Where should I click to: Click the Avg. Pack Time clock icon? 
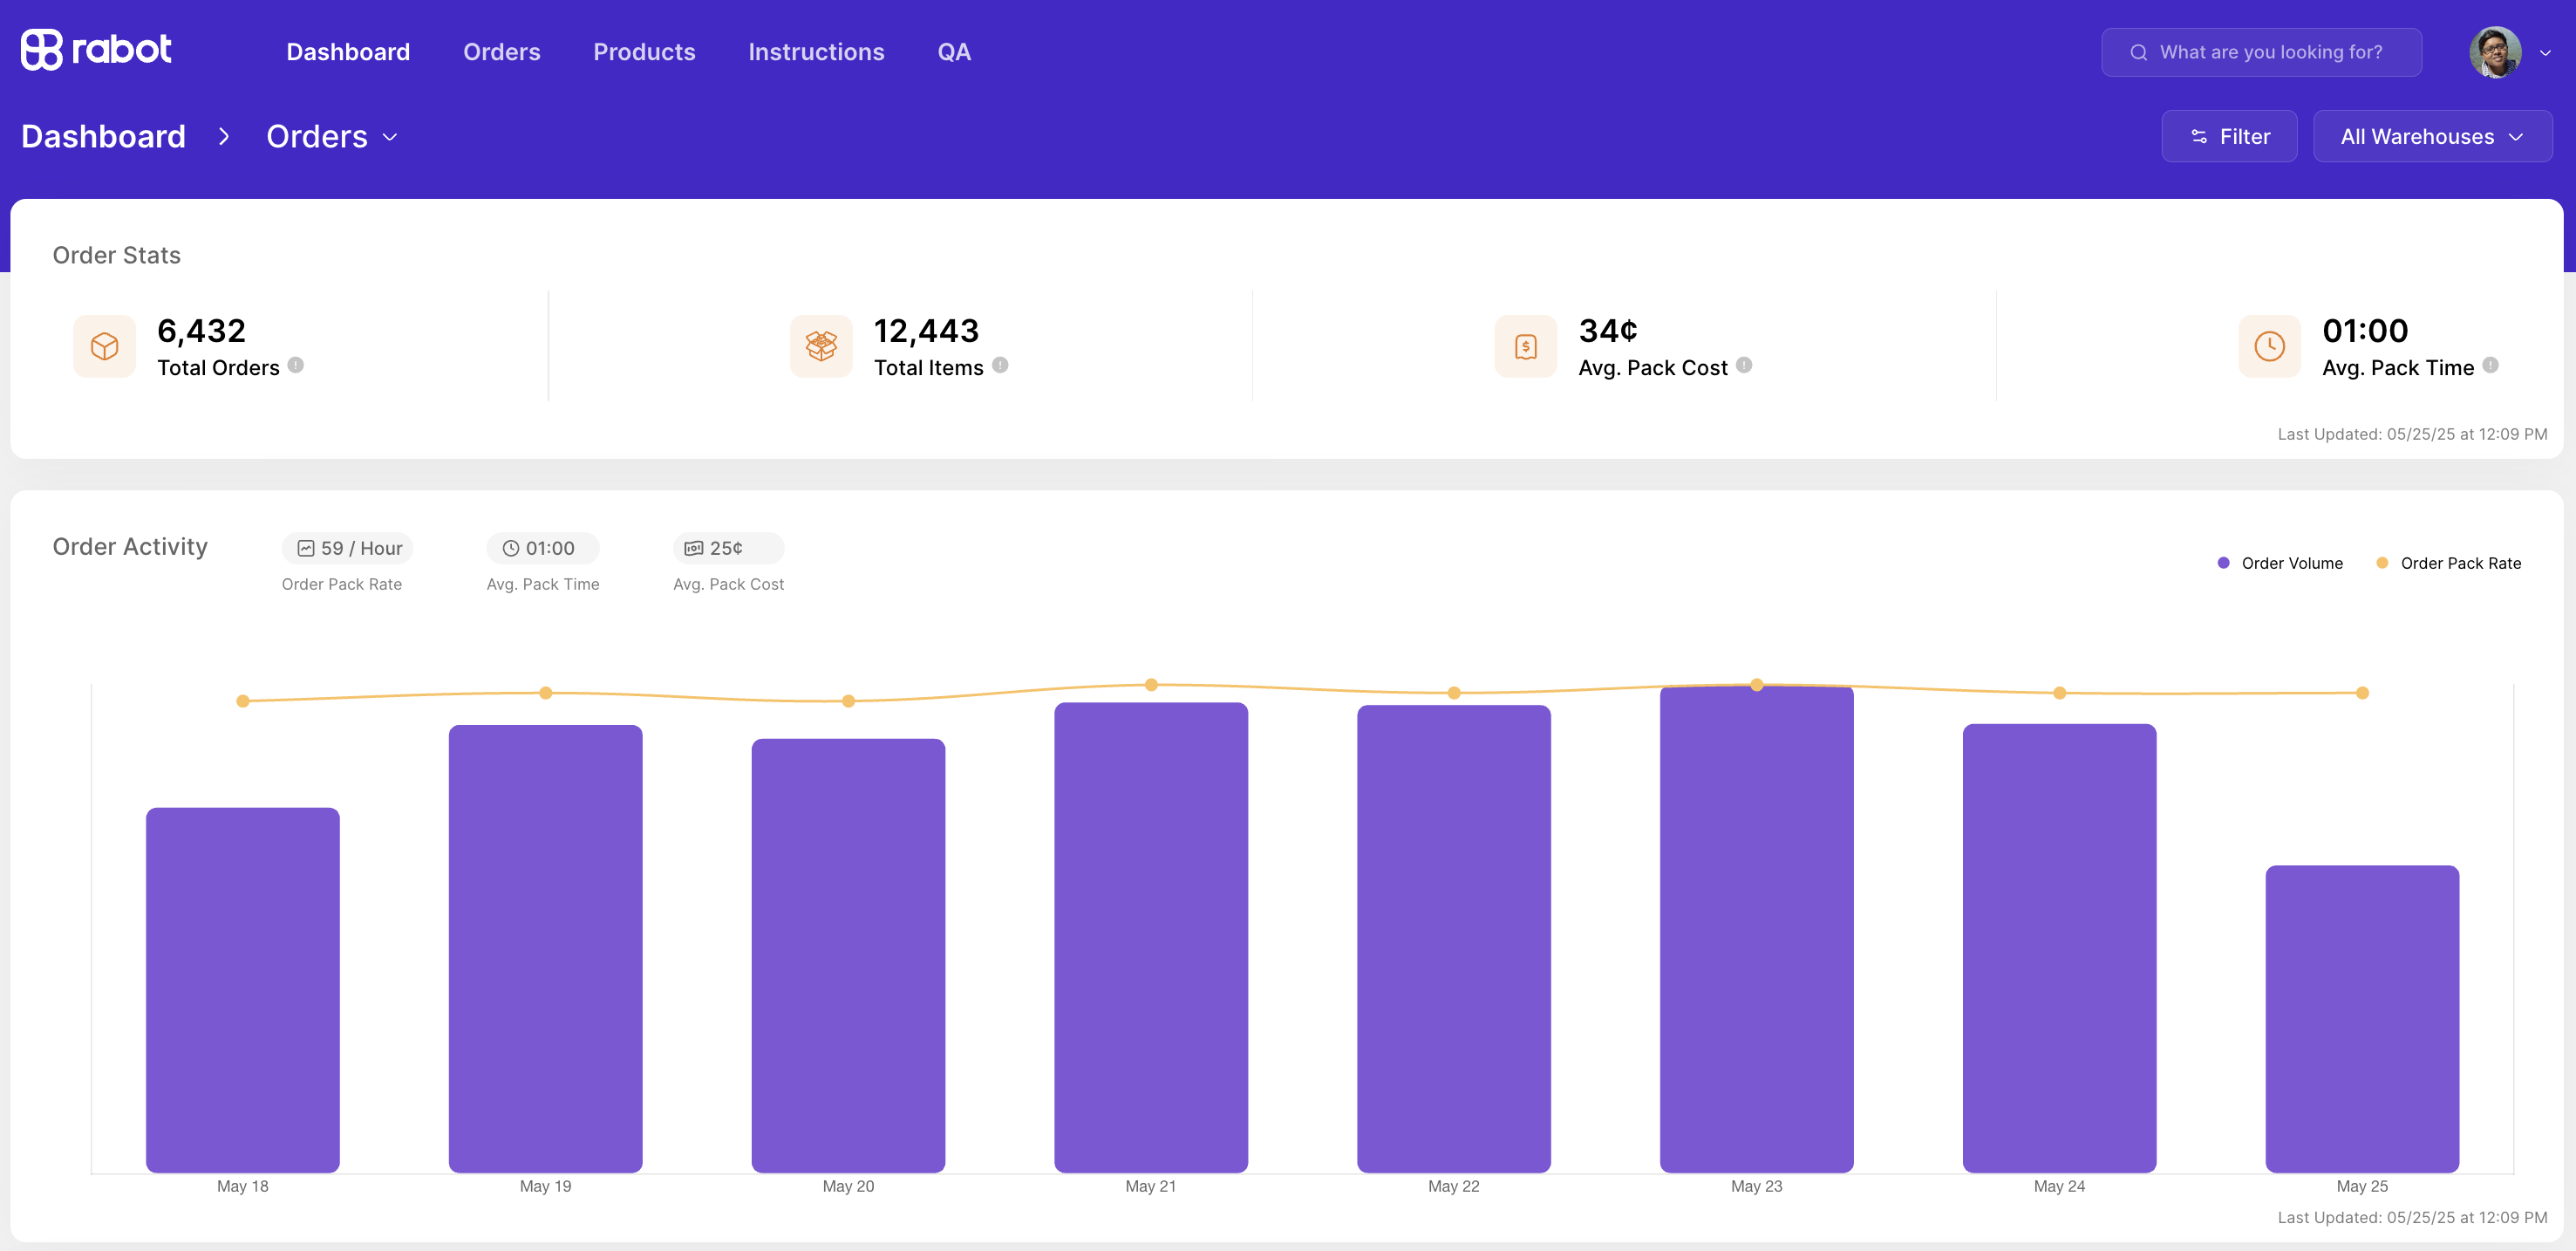tap(2269, 346)
